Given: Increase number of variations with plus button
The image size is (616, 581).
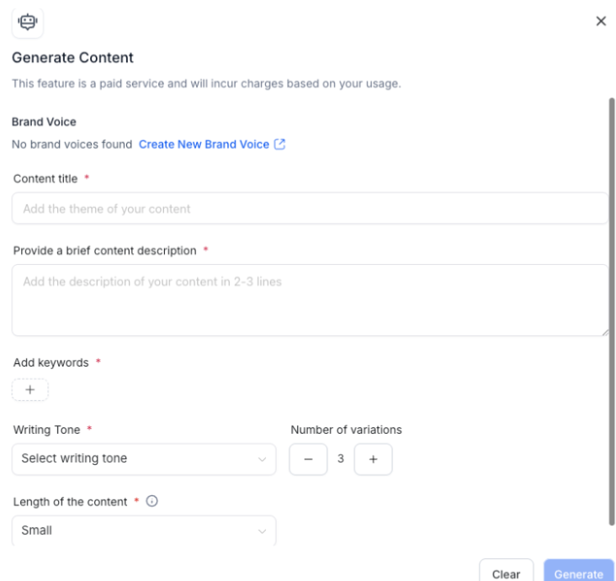Looking at the screenshot, I should tap(373, 459).
